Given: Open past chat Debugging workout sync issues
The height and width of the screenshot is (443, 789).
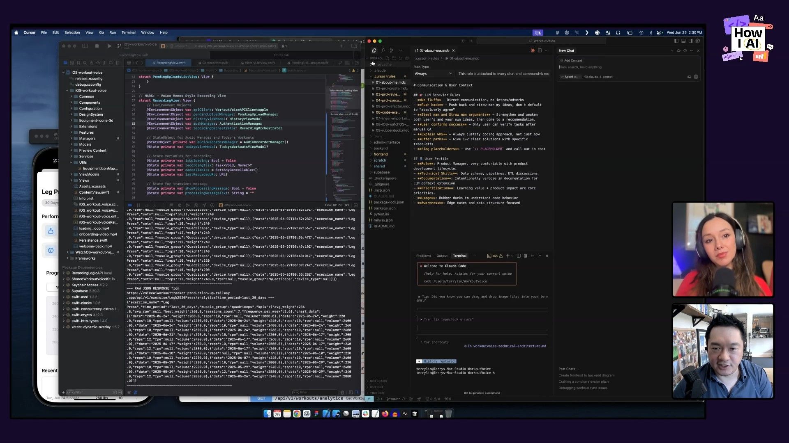Looking at the screenshot, I should pos(583,388).
